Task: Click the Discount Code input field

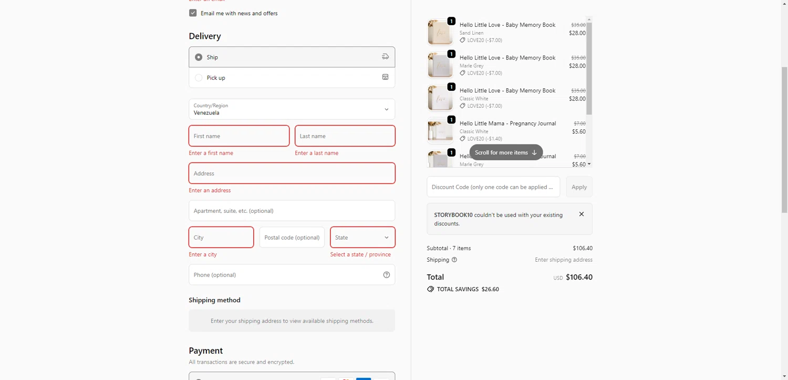Action: click(x=493, y=187)
